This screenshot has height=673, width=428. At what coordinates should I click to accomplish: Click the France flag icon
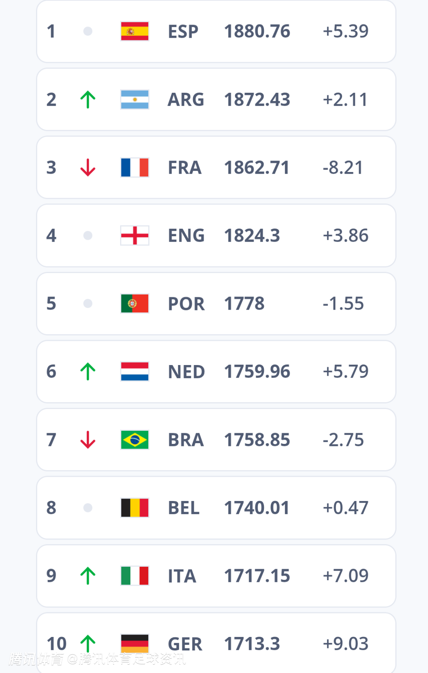[135, 167]
